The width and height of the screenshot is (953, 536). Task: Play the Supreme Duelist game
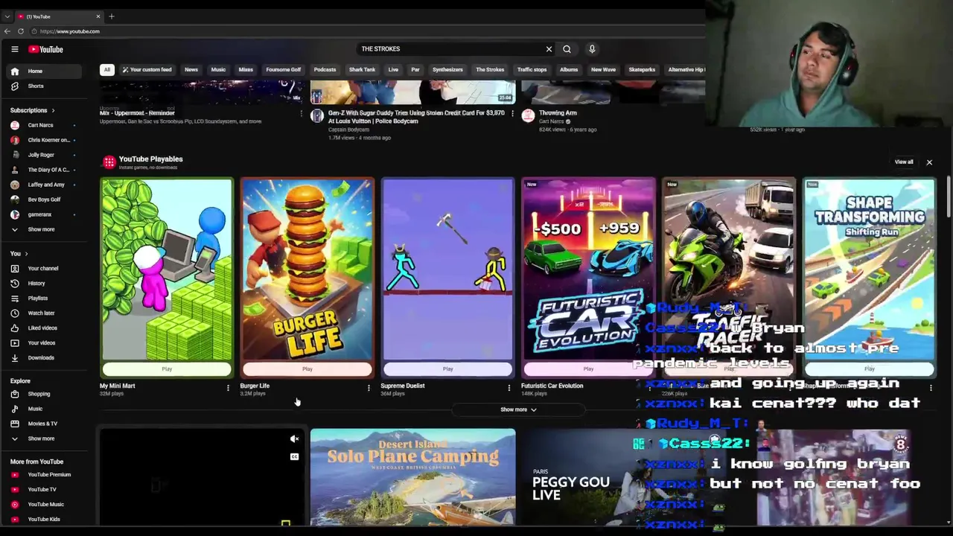click(447, 369)
